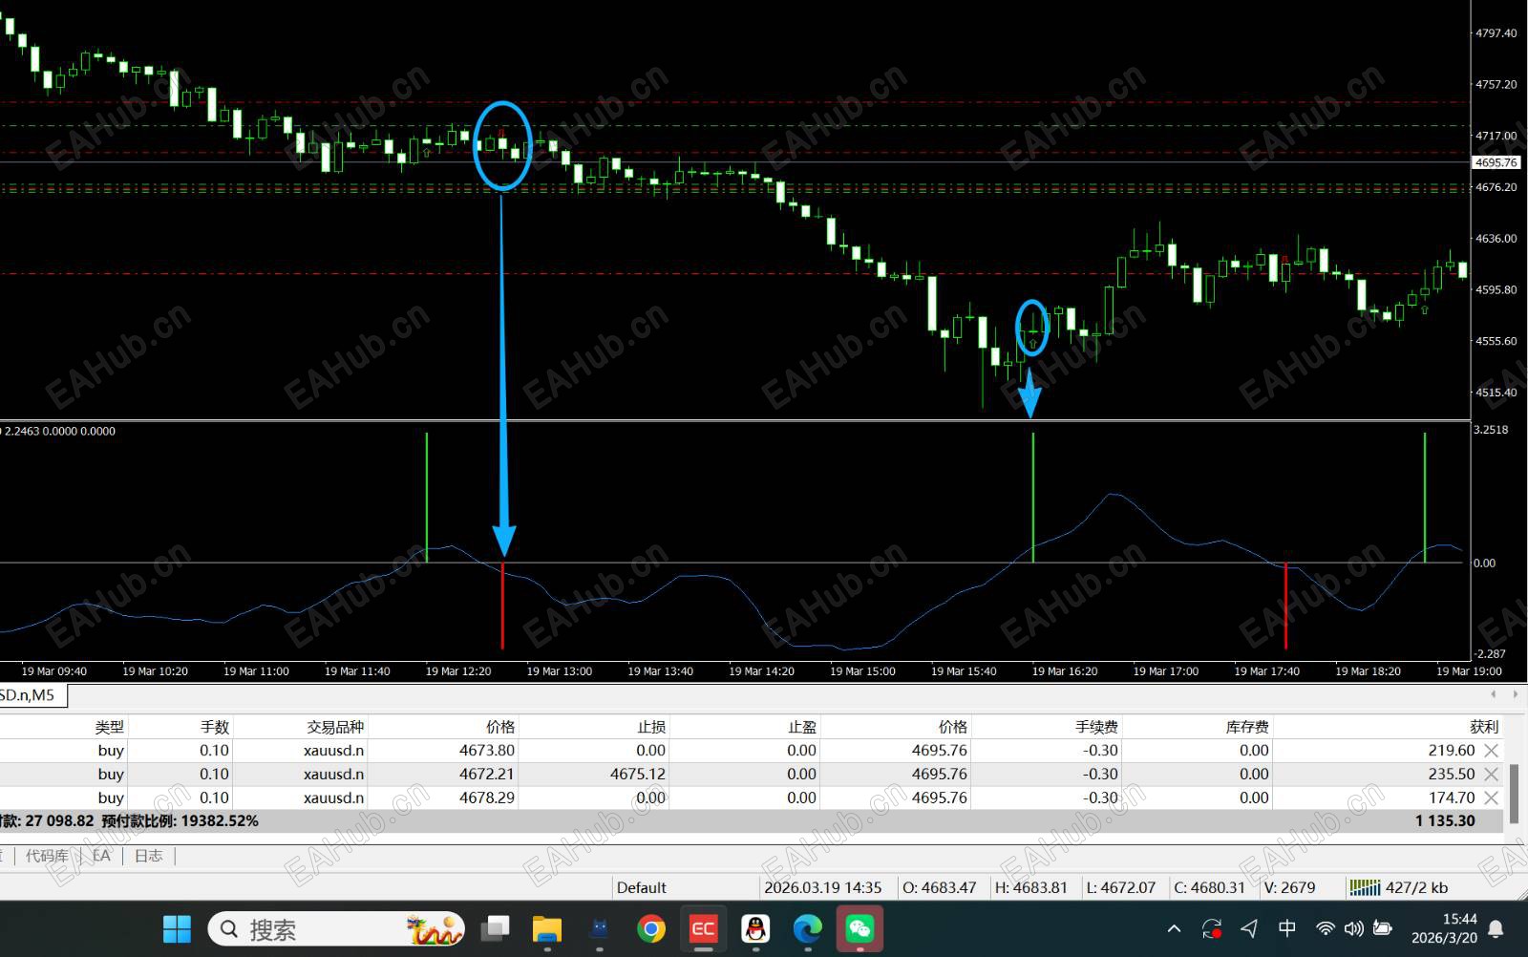Close the buy order with profit 235.50
The width and height of the screenshot is (1528, 957).
tap(1491, 774)
